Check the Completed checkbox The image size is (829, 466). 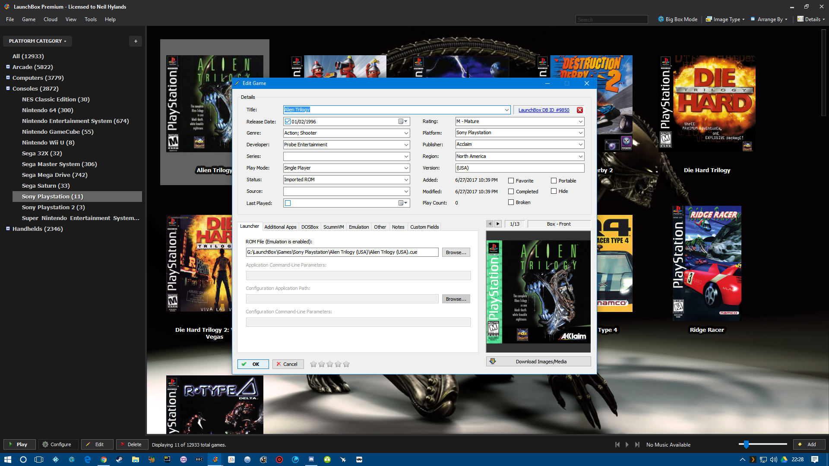click(x=511, y=192)
